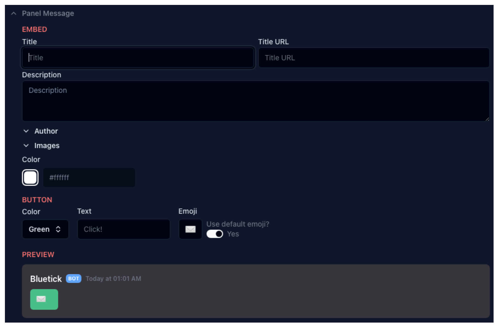499x328 pixels.
Task: Click the Title URL input field
Action: coord(374,58)
